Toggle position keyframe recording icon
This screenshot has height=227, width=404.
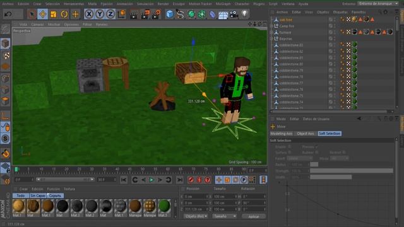tap(219, 180)
